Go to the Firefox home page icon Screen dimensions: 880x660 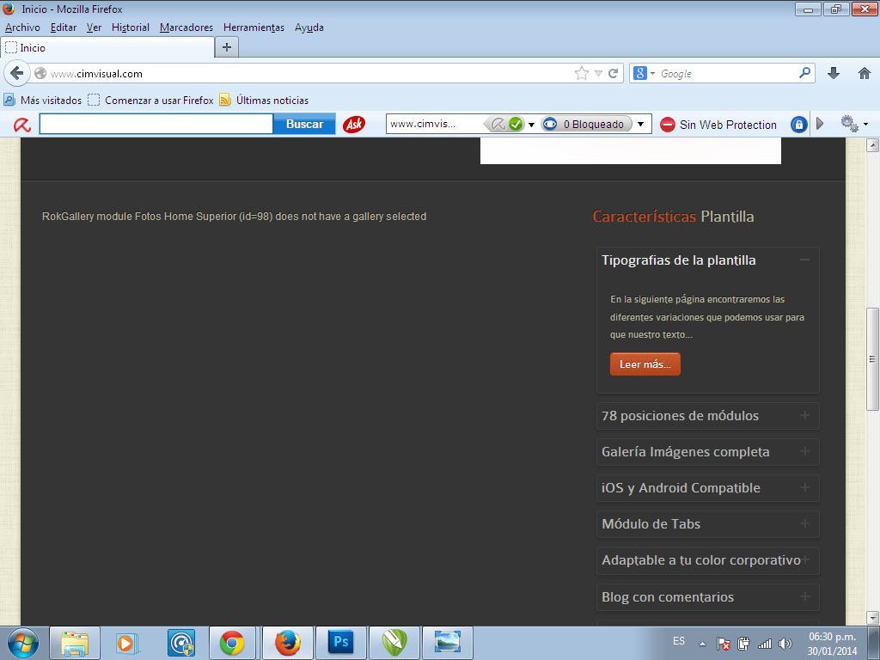pos(865,74)
